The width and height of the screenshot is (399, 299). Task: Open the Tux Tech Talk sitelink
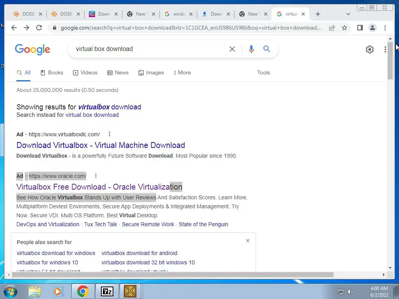click(x=101, y=224)
